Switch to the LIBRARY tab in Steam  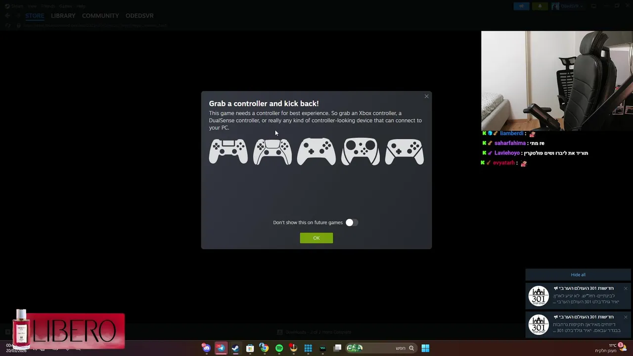(63, 16)
